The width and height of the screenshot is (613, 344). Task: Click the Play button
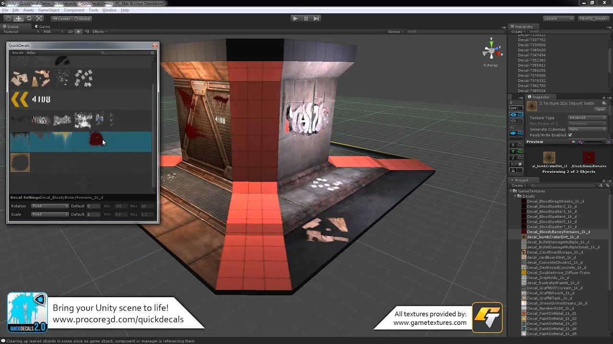(295, 18)
